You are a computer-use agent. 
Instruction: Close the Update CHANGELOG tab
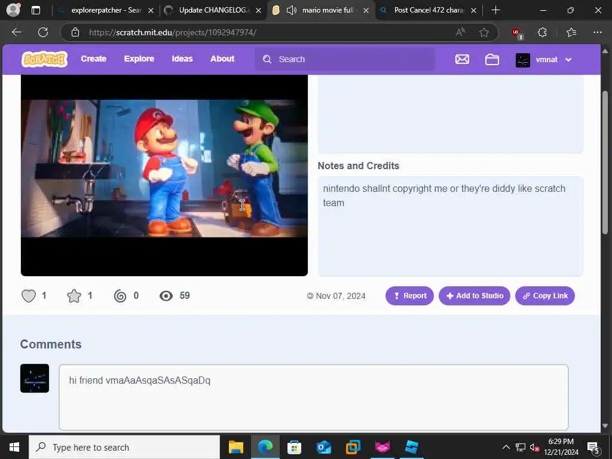pyautogui.click(x=258, y=11)
